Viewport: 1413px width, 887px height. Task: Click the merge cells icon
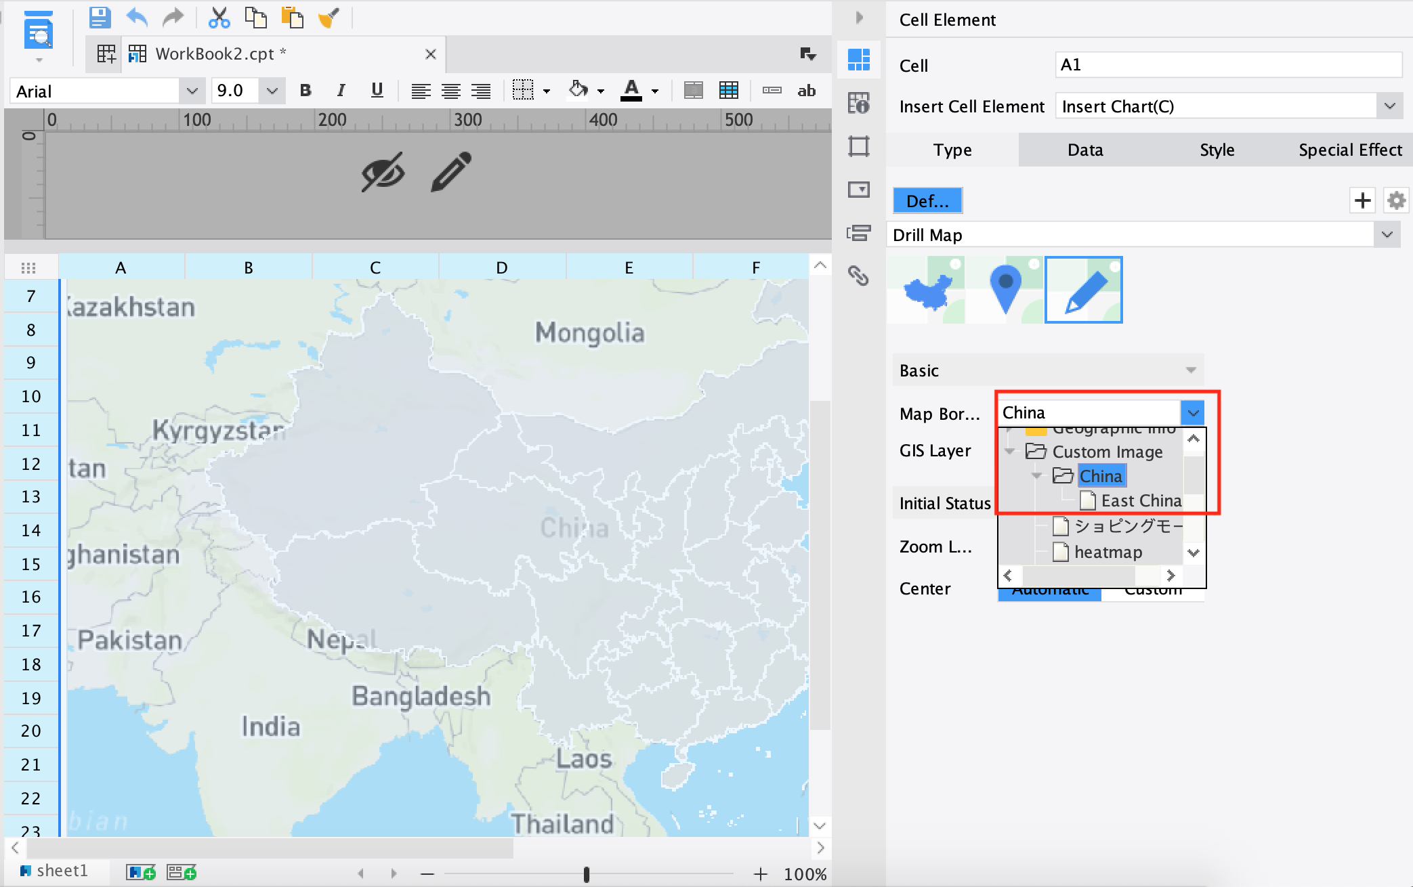(693, 90)
